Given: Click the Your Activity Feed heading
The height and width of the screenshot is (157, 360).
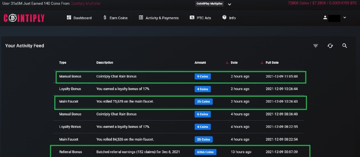Looking at the screenshot, I should 25,46.
